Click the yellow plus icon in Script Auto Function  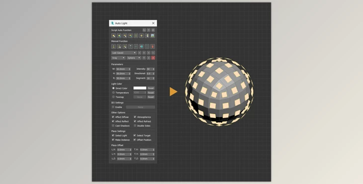[141, 36]
